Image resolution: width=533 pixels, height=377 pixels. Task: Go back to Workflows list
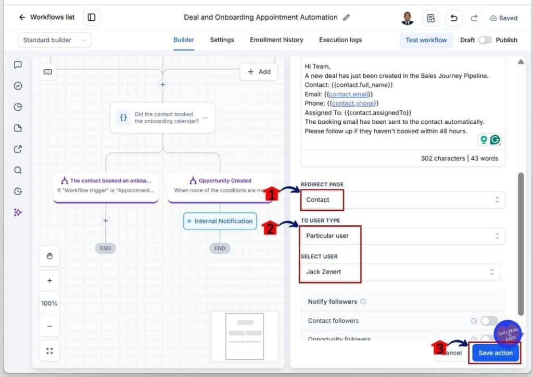[46, 17]
